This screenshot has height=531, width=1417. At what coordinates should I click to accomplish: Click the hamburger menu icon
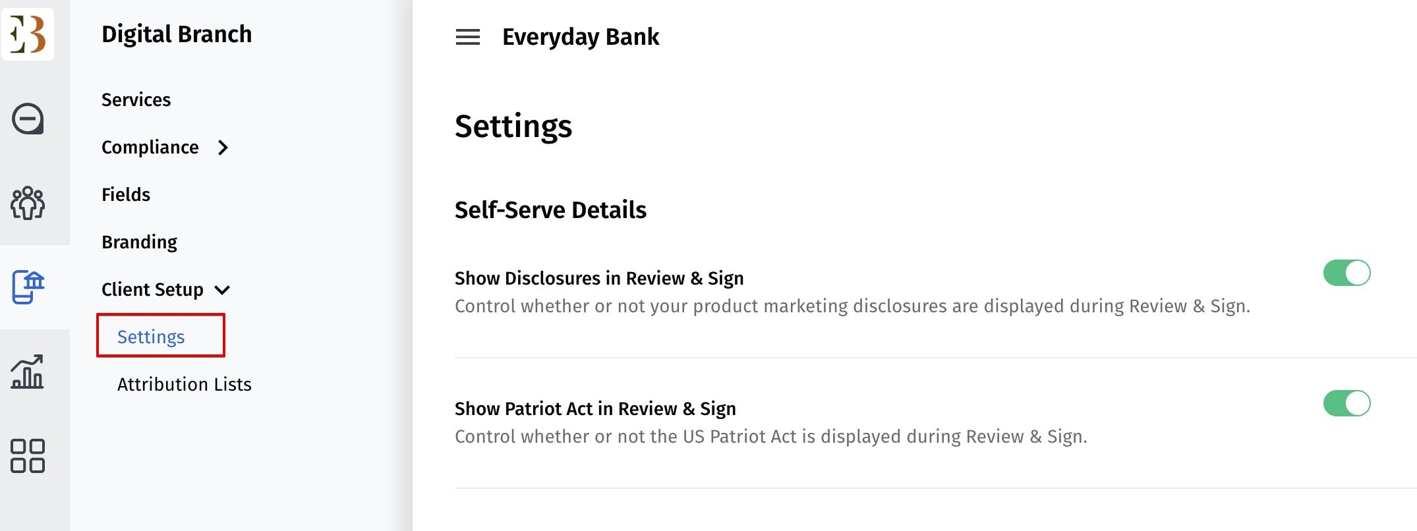[468, 37]
